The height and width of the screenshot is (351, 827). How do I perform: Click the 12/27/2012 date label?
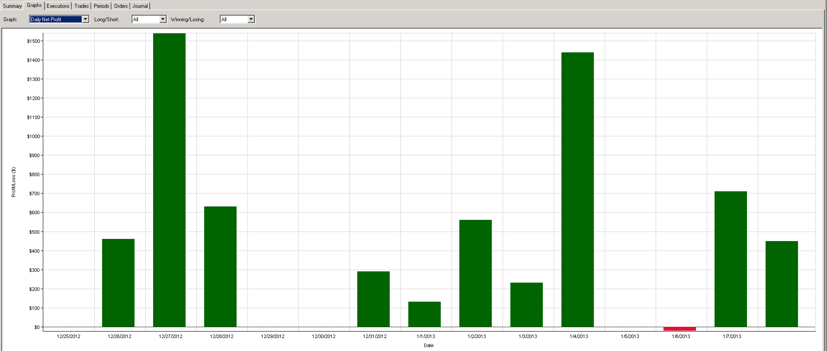(170, 336)
